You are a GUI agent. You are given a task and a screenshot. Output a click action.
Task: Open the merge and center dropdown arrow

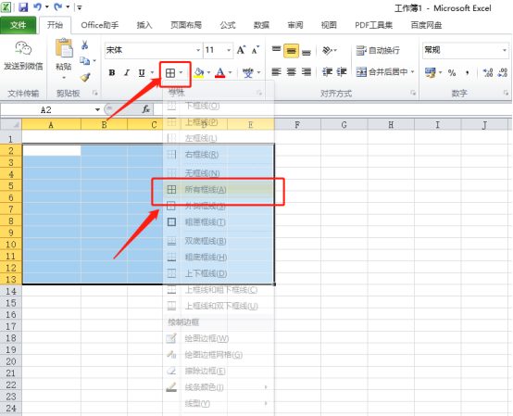point(412,71)
